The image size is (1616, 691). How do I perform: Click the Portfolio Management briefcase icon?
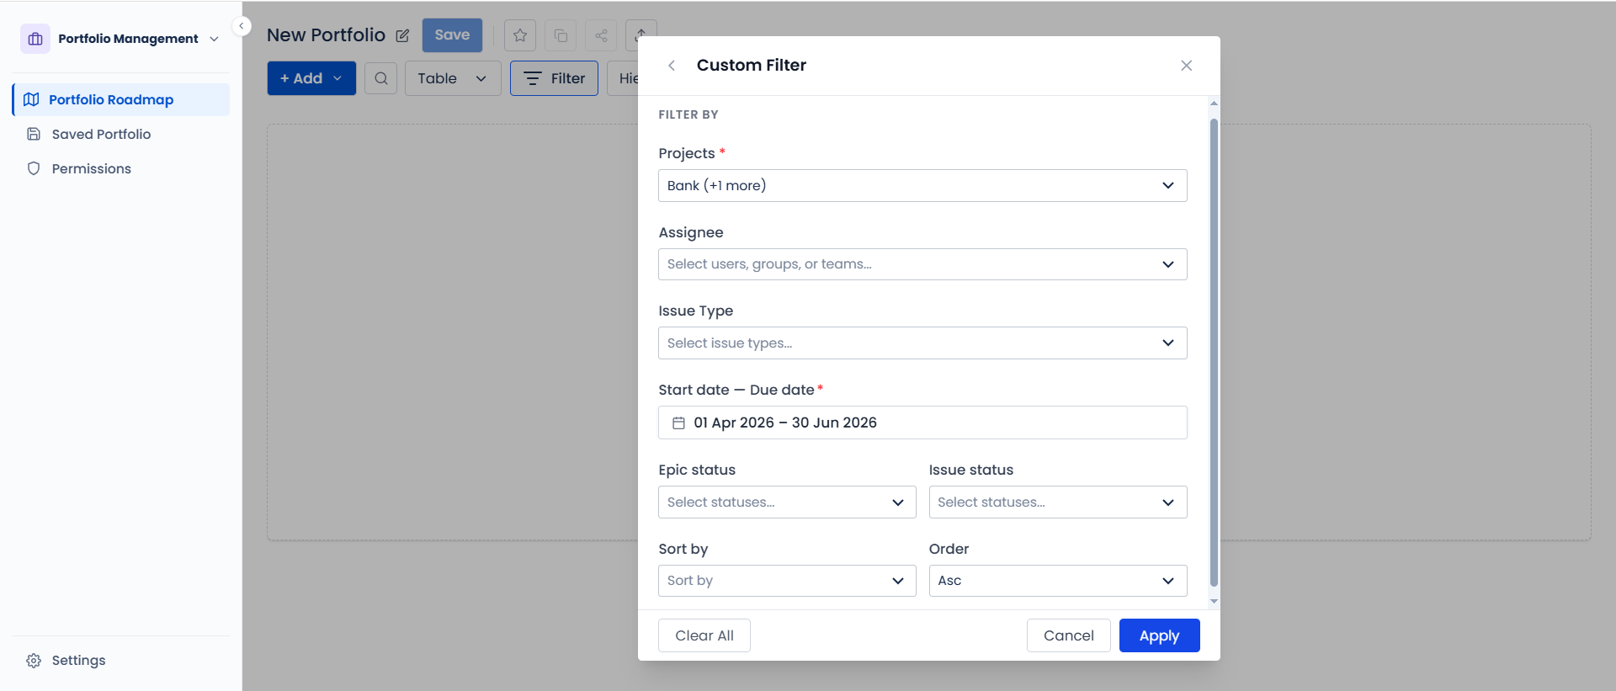click(x=35, y=39)
